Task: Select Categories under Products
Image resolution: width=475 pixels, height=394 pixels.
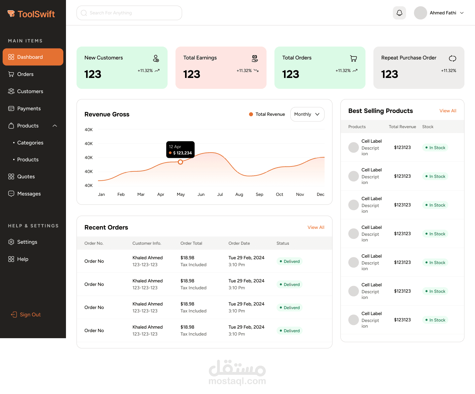Action: (x=30, y=143)
